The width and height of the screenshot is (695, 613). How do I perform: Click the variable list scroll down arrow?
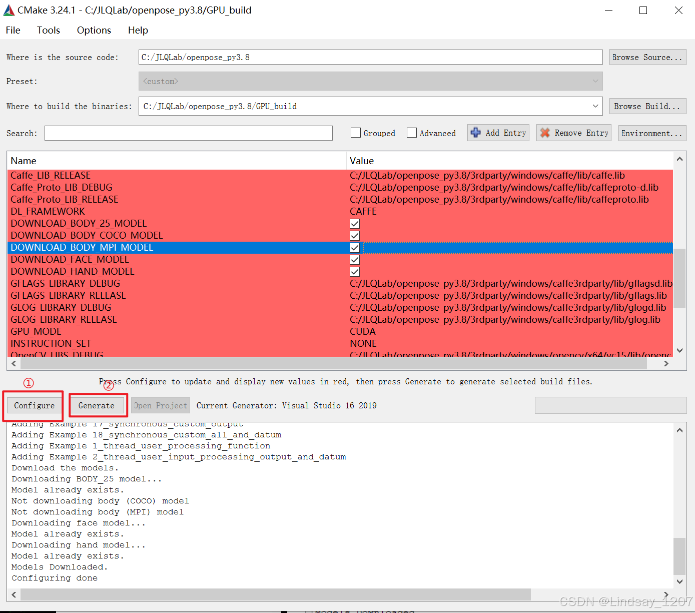point(679,350)
